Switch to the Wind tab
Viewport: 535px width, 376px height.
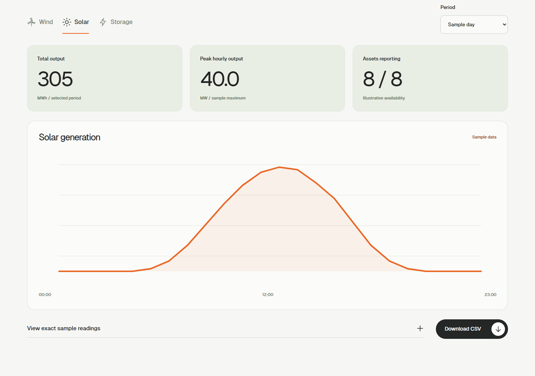[x=40, y=22]
